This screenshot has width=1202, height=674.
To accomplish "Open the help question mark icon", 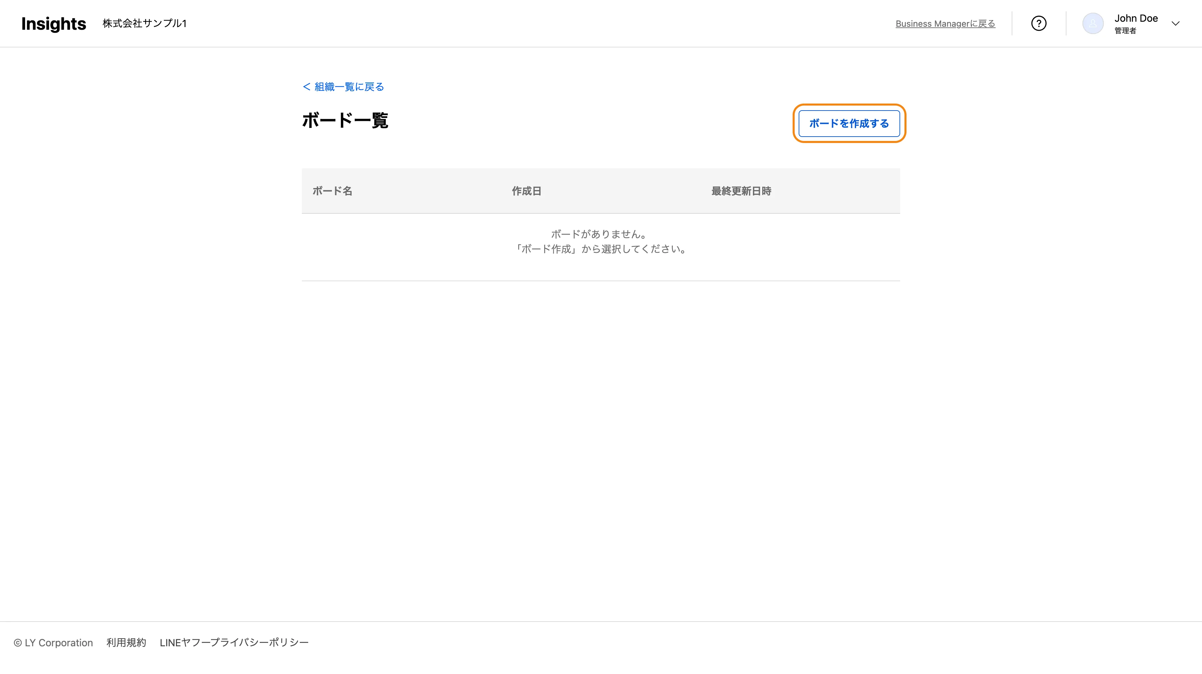I will (x=1039, y=23).
